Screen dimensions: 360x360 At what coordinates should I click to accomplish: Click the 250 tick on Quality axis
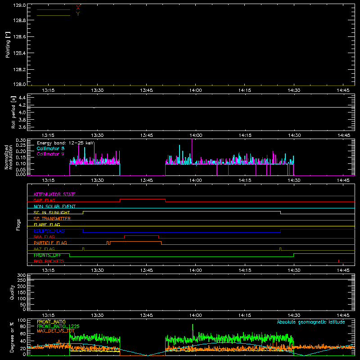(21, 280)
